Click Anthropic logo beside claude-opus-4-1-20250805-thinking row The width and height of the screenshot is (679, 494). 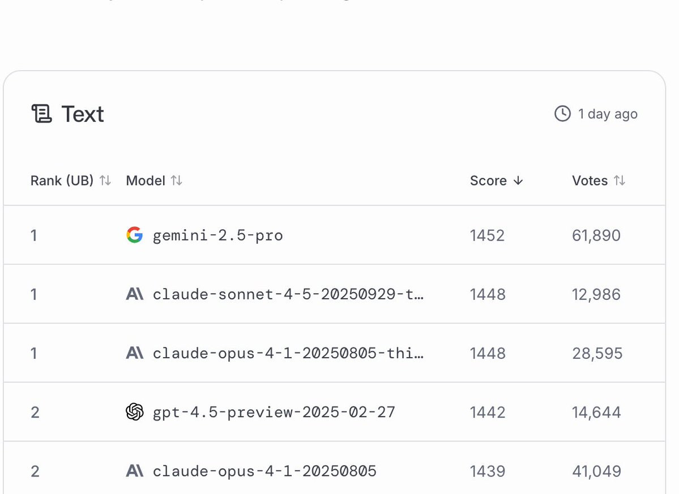point(134,353)
